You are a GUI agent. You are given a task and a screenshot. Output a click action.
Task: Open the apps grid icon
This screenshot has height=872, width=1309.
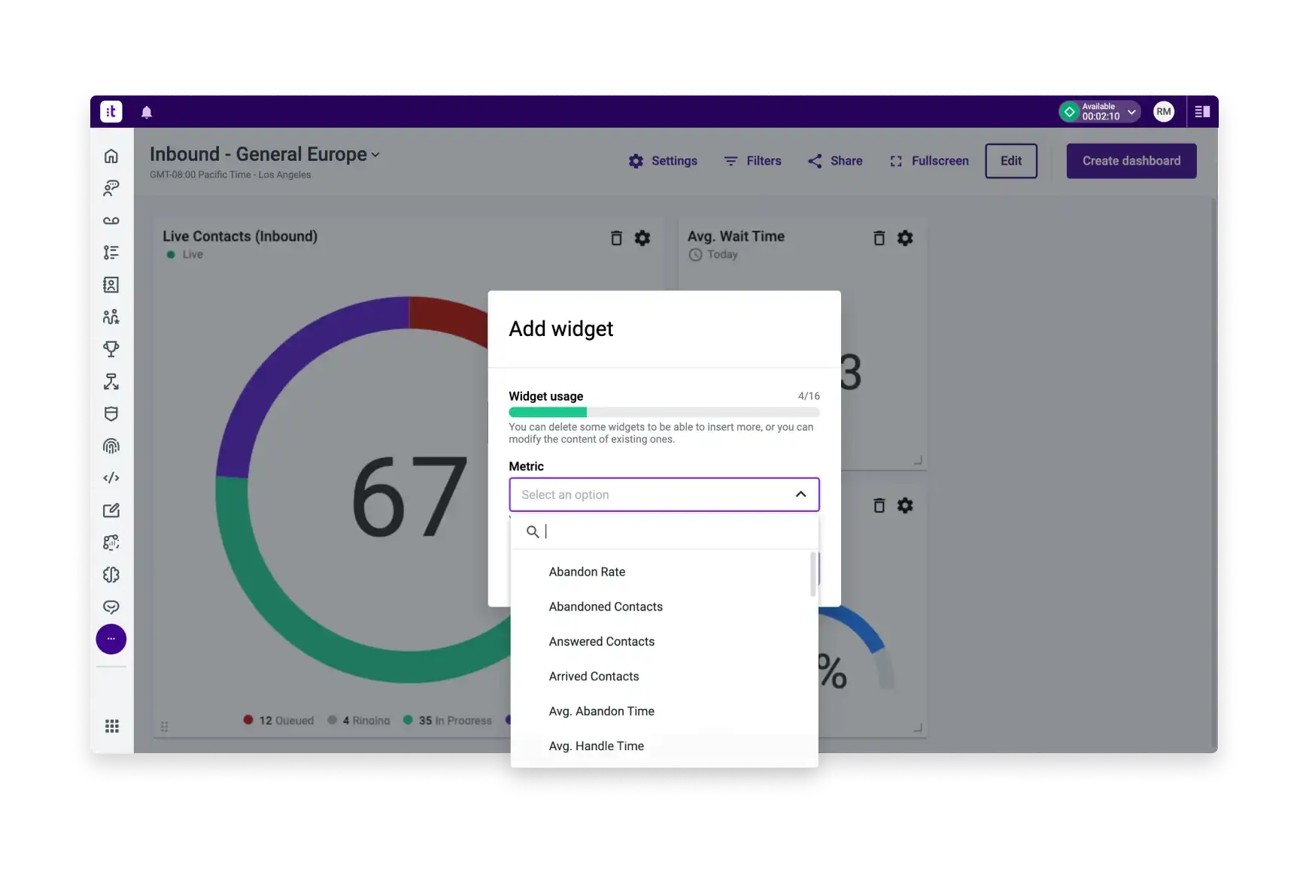pyautogui.click(x=112, y=726)
